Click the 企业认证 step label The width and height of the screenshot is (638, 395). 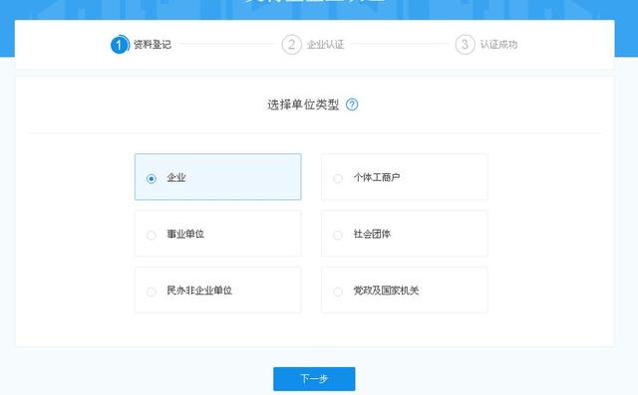(326, 45)
